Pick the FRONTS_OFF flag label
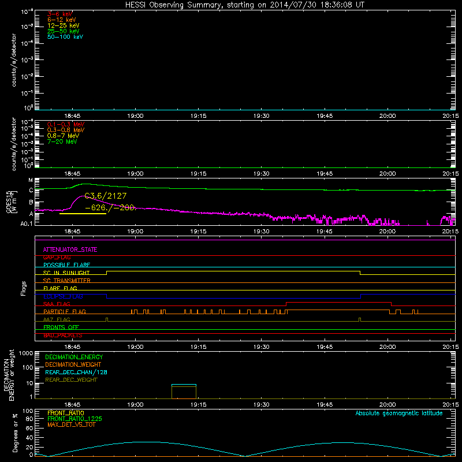 (61, 327)
